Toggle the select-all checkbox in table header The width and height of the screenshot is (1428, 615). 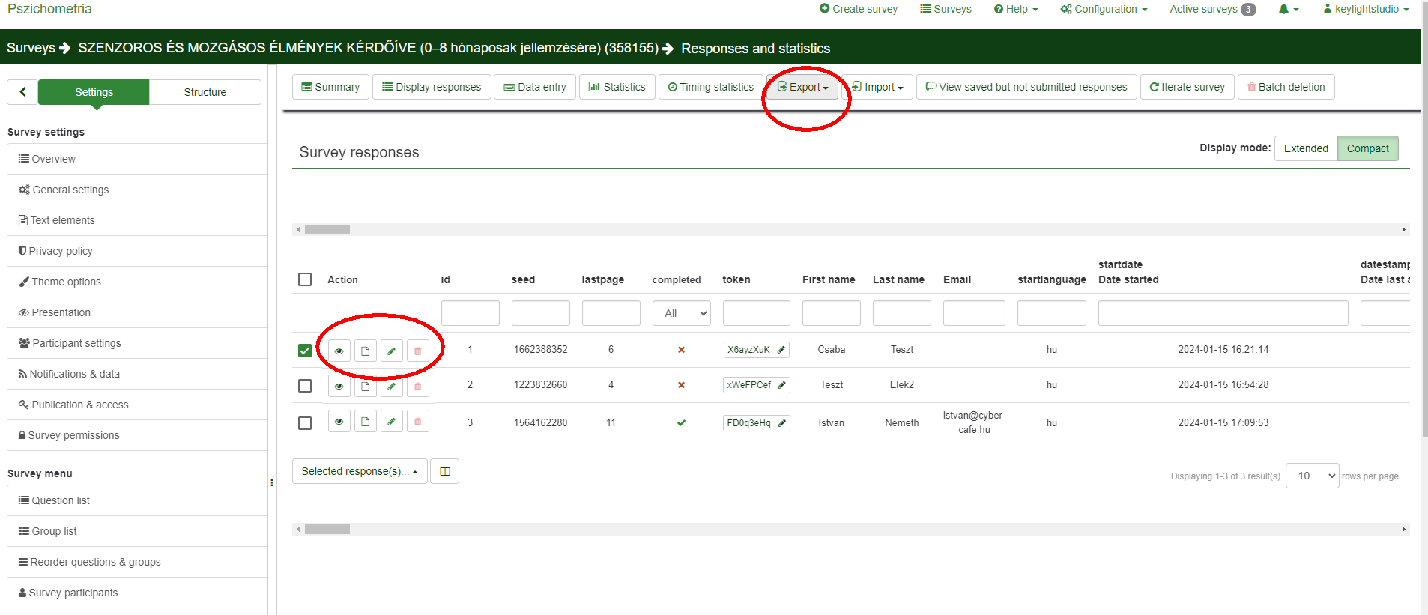(x=305, y=279)
